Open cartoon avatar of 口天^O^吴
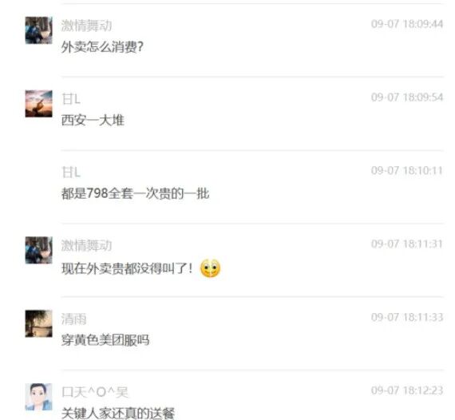455x420 pixels. tap(39, 397)
